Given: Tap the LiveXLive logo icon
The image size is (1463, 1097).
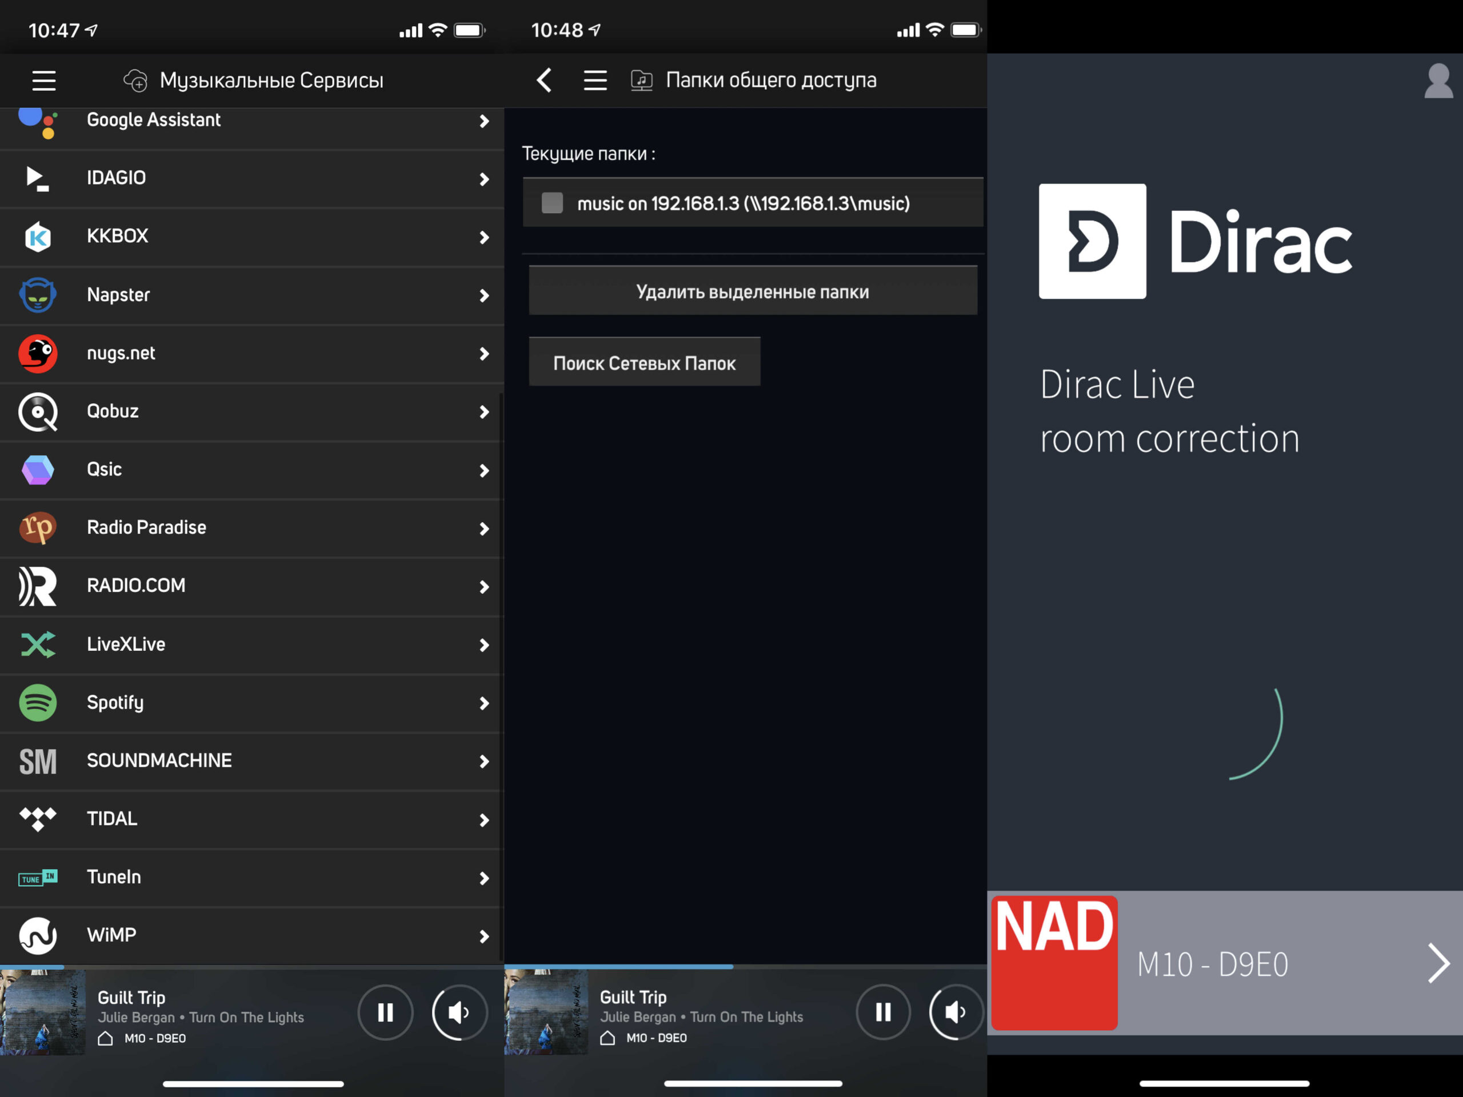Looking at the screenshot, I should point(38,644).
